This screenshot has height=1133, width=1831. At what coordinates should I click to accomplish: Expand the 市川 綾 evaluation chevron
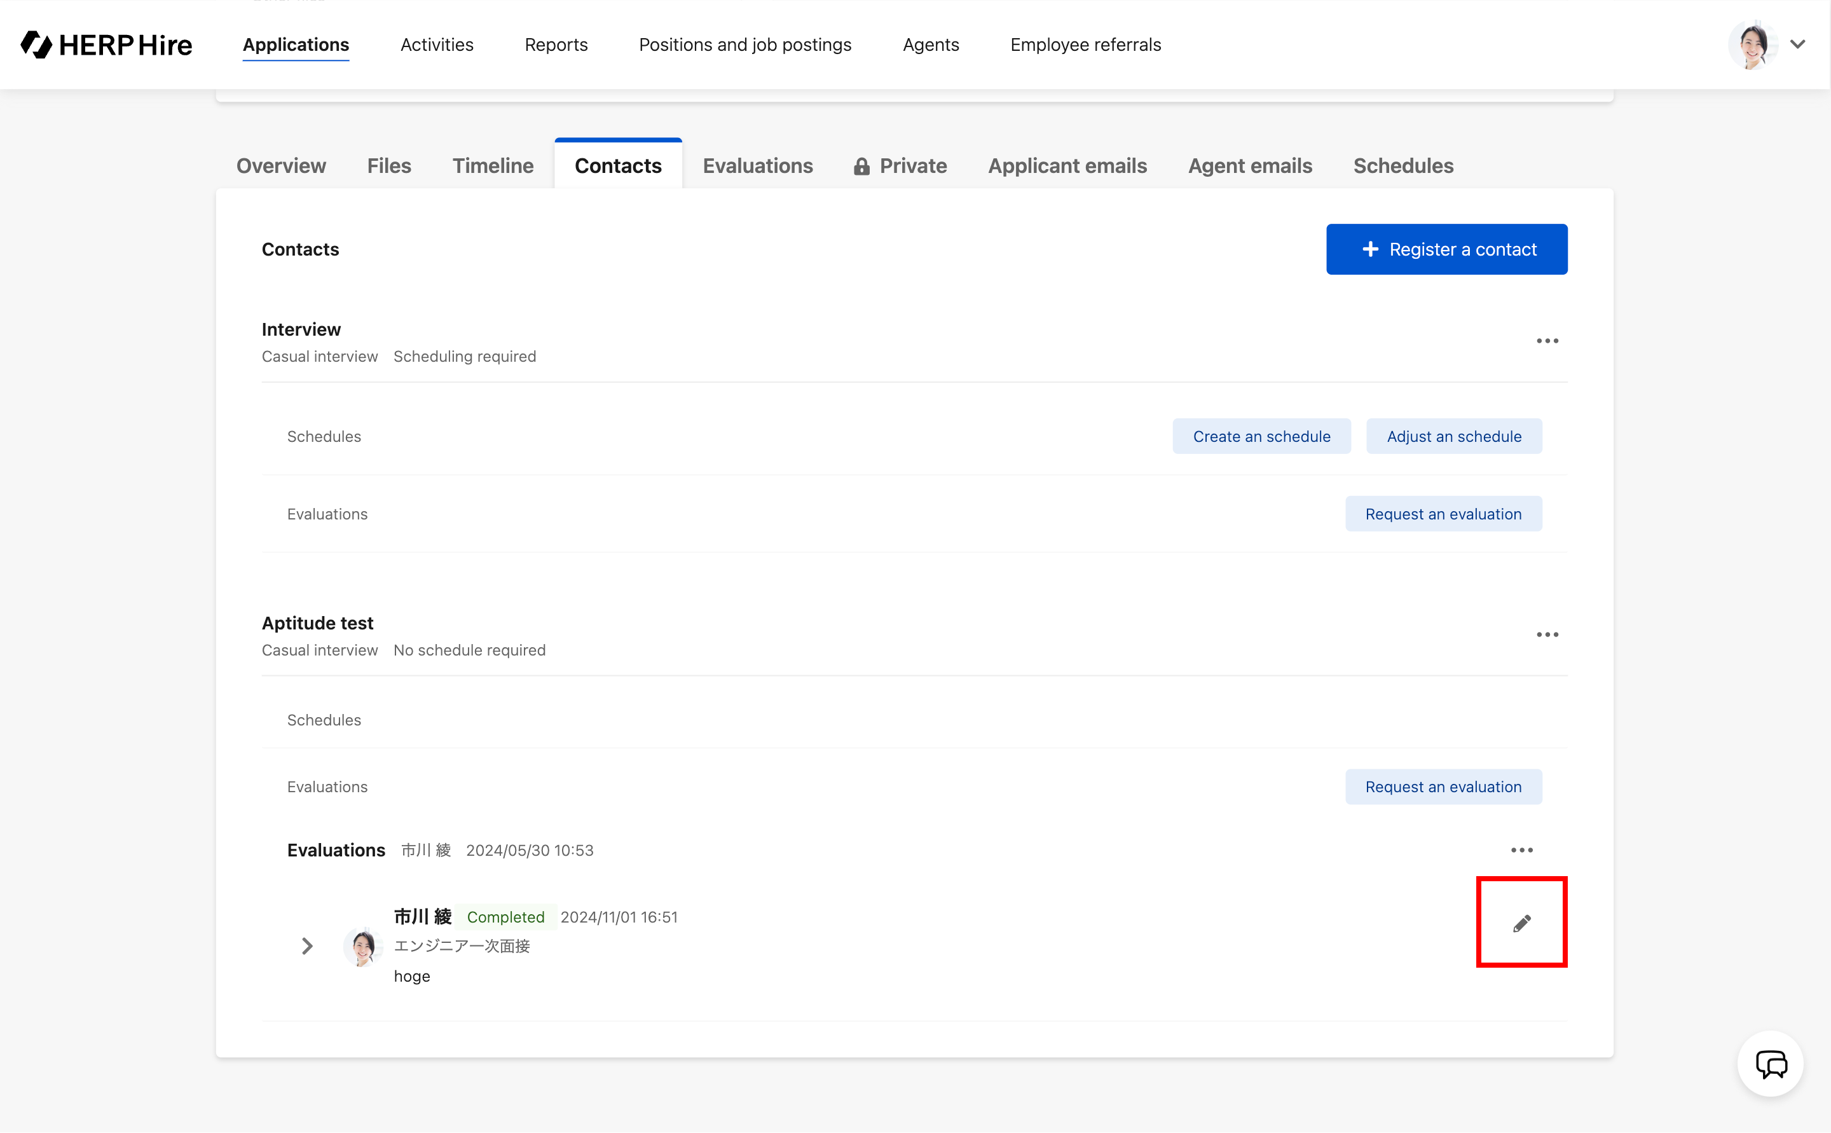tap(307, 947)
